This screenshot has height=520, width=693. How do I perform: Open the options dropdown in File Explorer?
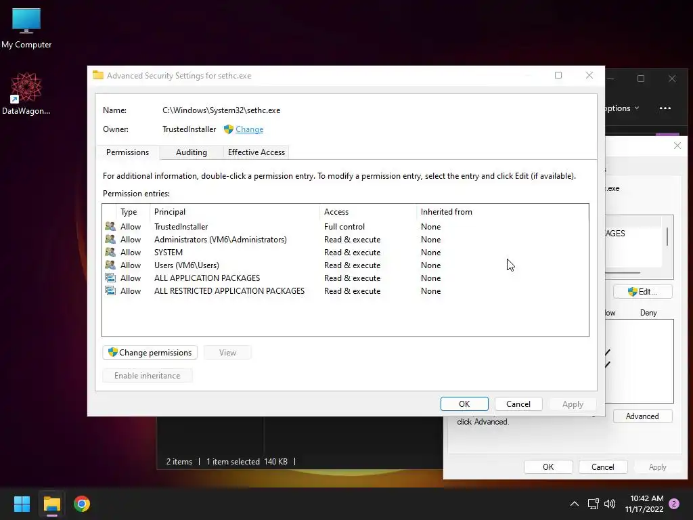tap(623, 108)
